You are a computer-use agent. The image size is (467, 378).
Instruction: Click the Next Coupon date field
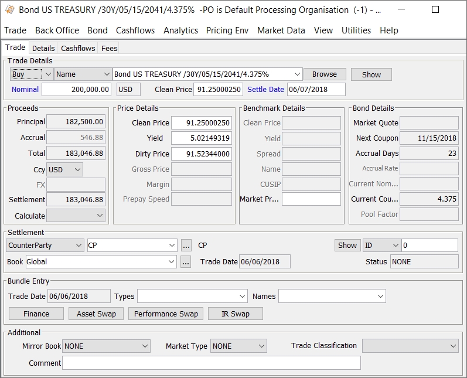click(x=429, y=138)
